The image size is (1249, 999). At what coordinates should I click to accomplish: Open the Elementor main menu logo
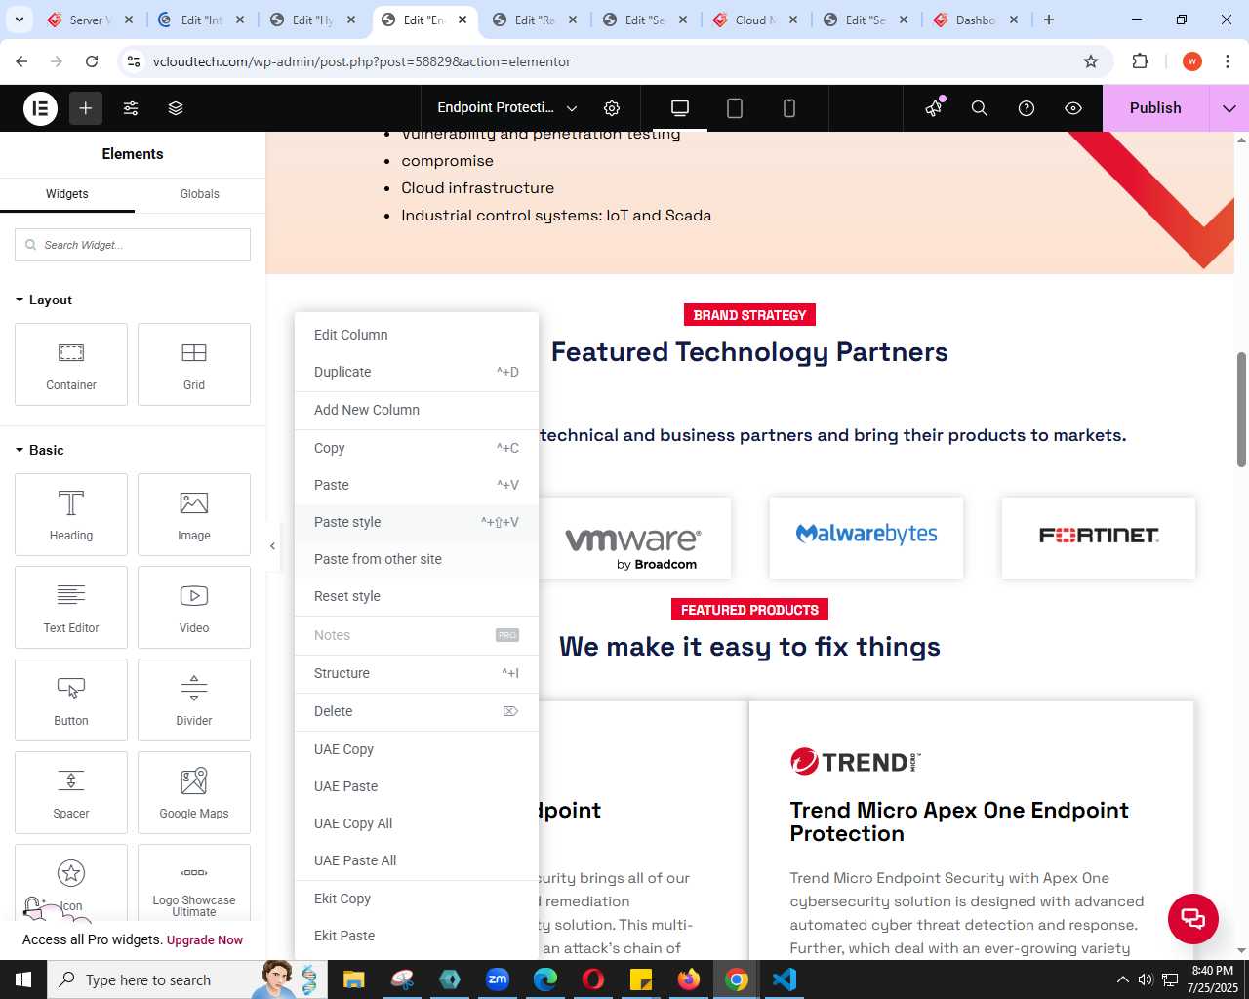[x=41, y=108]
